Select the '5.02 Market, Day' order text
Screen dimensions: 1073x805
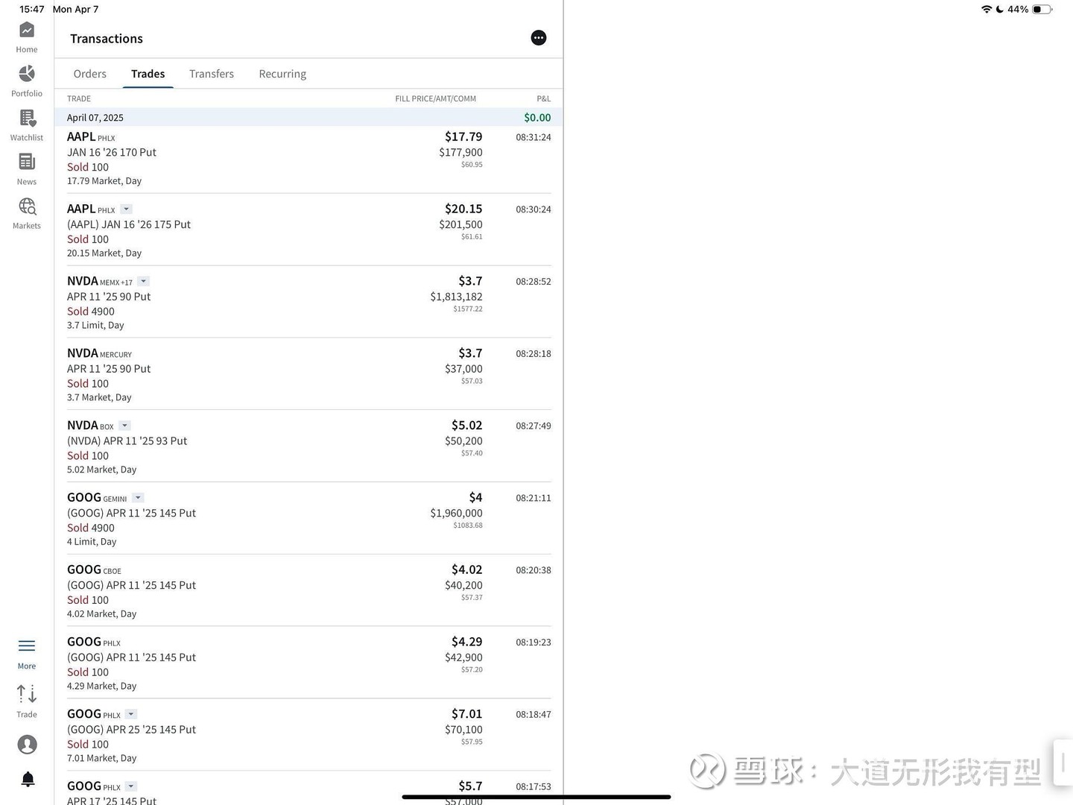pos(101,470)
